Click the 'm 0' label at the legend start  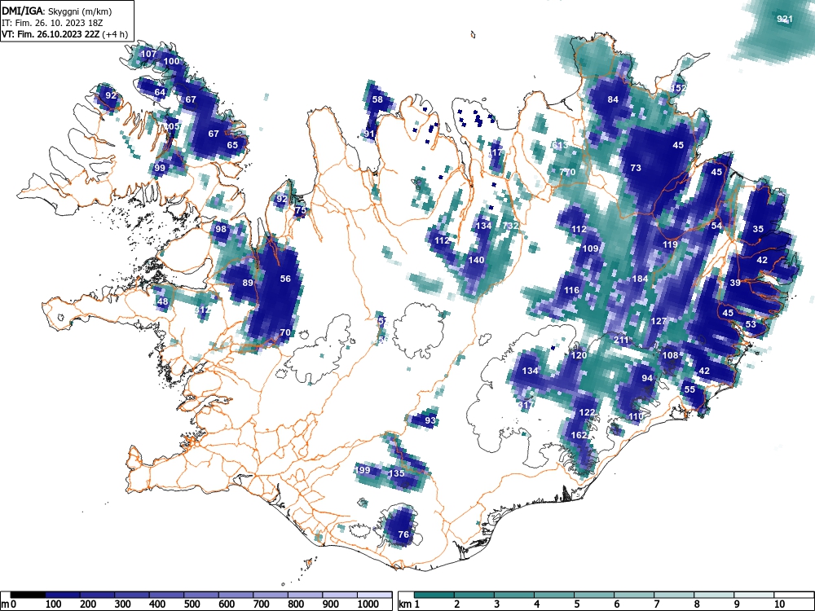click(x=9, y=604)
